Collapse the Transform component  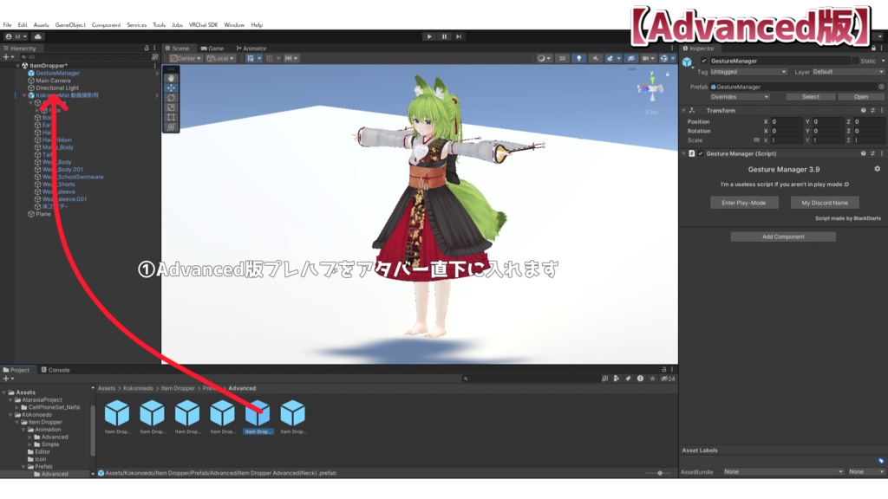tap(684, 110)
